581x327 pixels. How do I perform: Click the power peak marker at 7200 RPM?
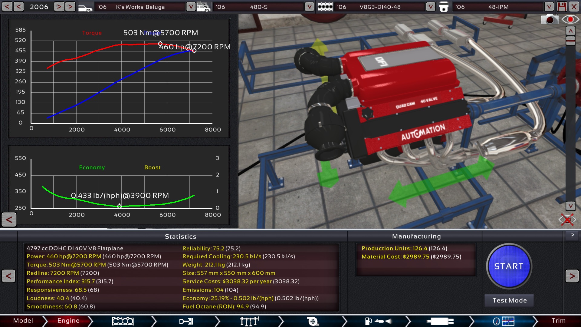(194, 51)
